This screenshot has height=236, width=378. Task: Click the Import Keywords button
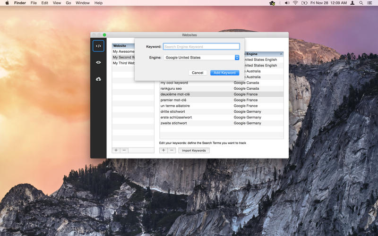click(x=194, y=151)
